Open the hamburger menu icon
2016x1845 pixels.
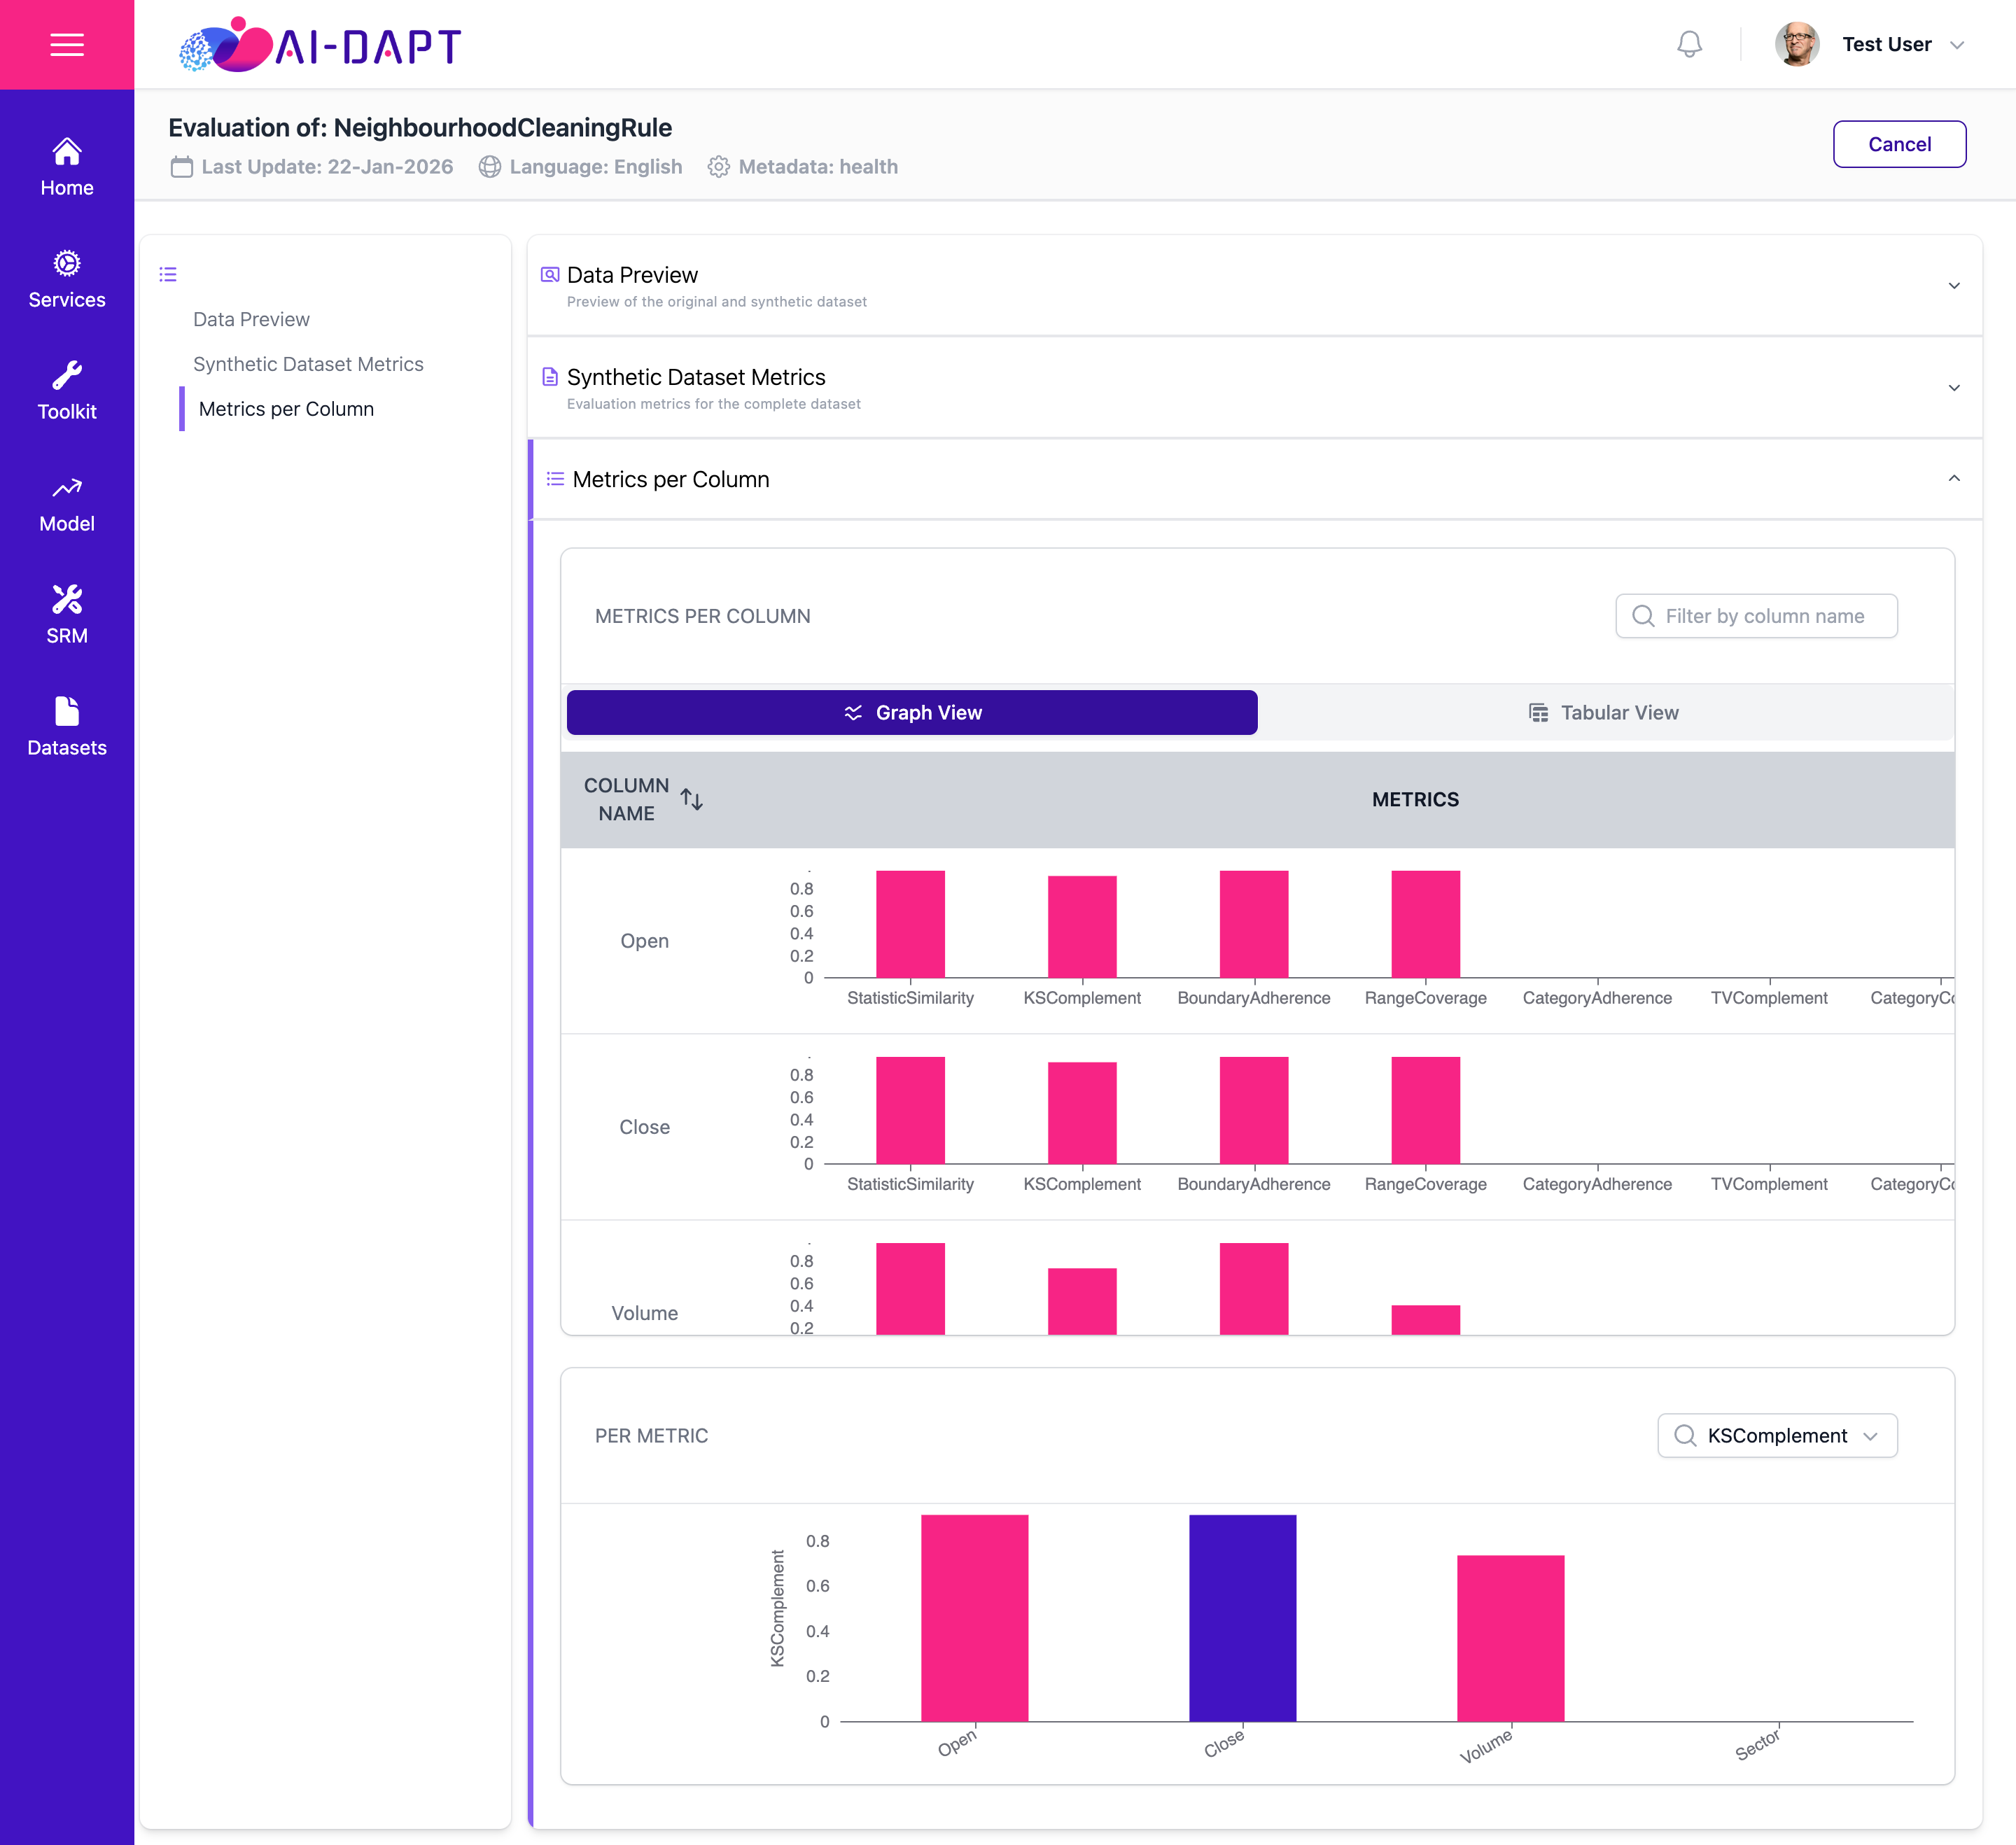[67, 45]
